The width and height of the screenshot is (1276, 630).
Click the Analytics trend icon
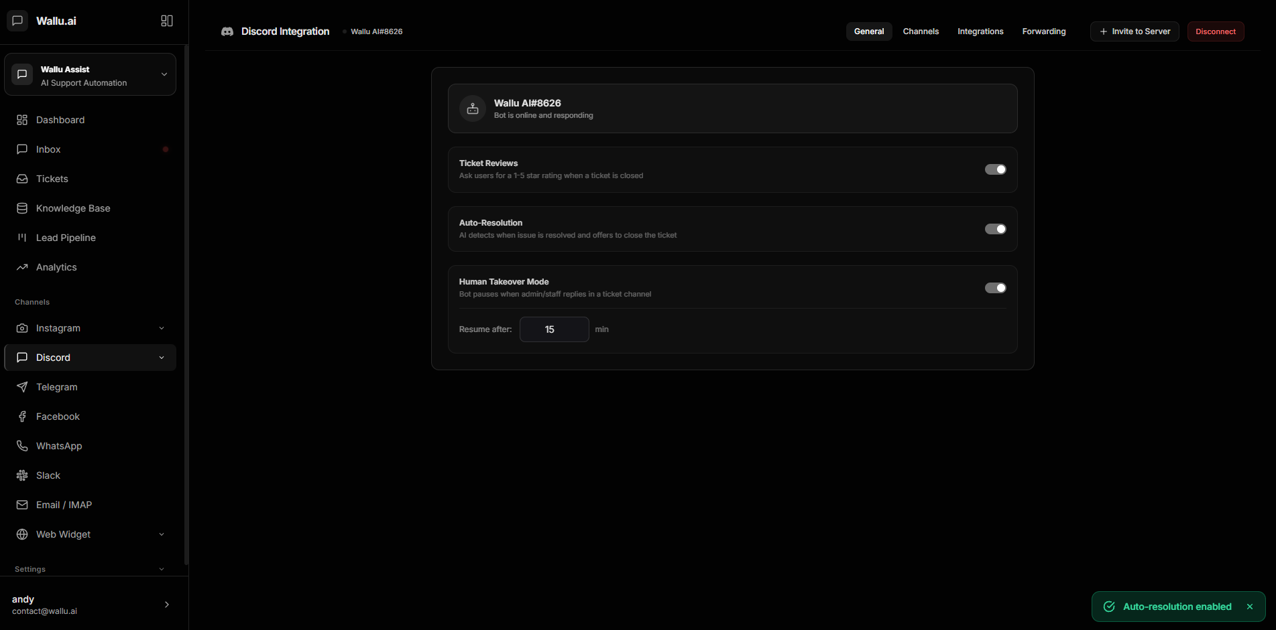[22, 267]
